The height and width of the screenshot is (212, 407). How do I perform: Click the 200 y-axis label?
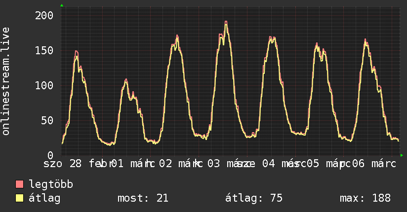click(x=44, y=16)
